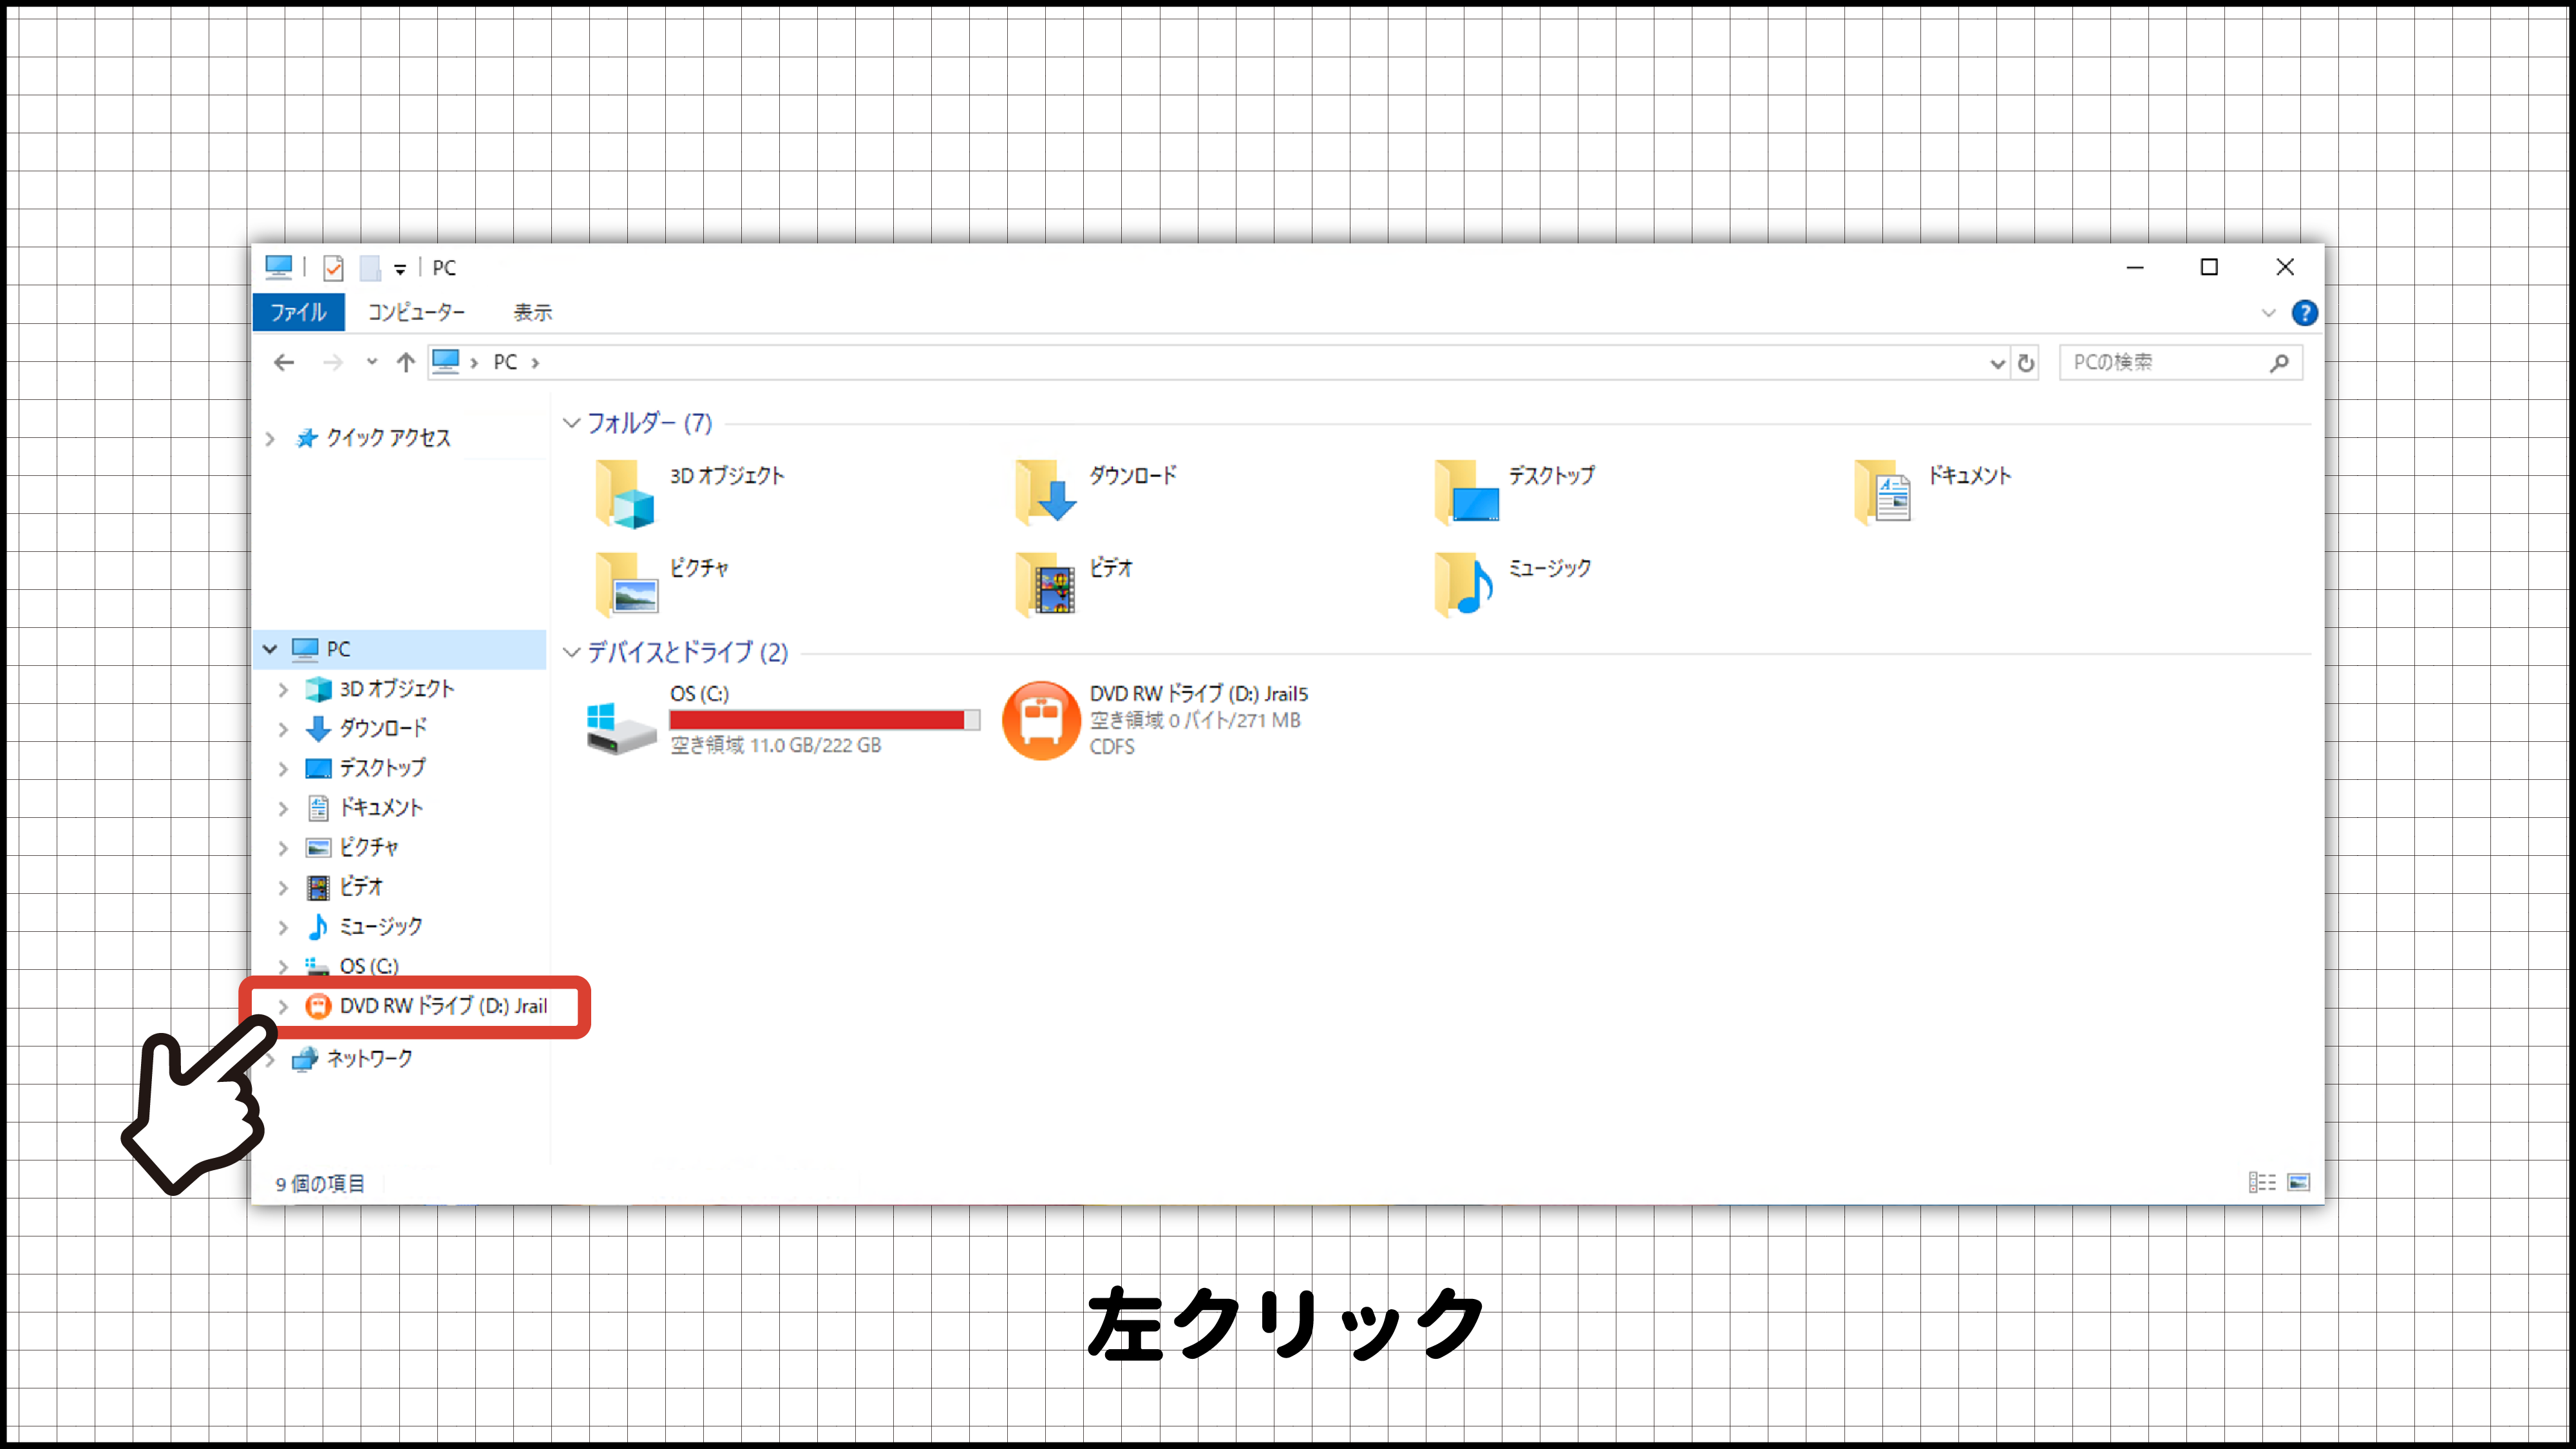
Task: Open the ファイル menu tab
Action: 298,312
